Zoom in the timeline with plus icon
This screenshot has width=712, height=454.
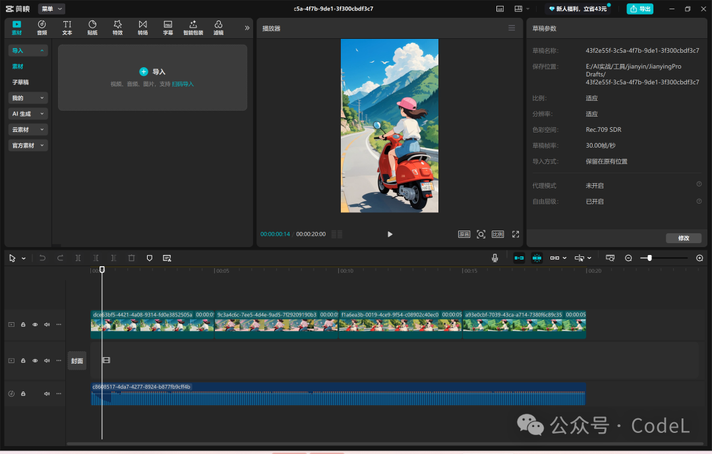[699, 258]
